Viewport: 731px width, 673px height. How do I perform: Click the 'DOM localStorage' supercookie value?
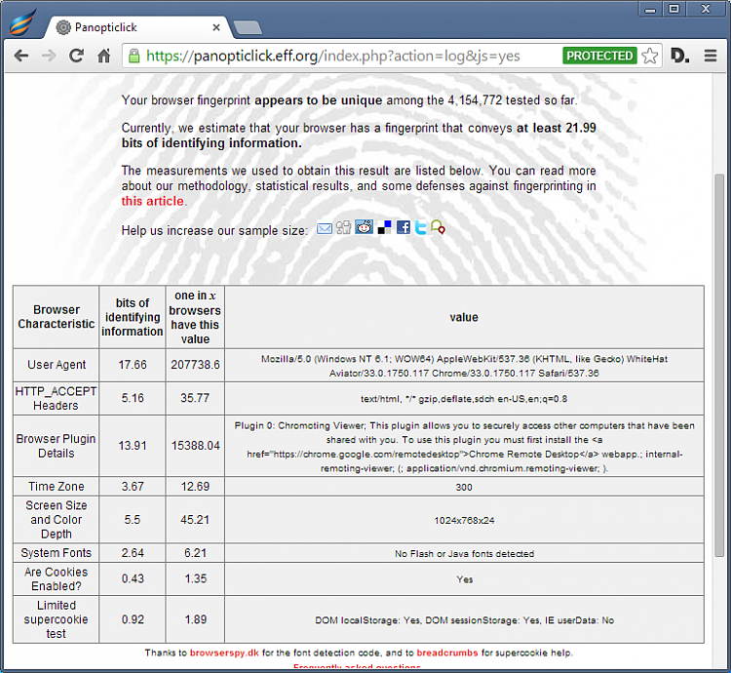[x=464, y=620]
